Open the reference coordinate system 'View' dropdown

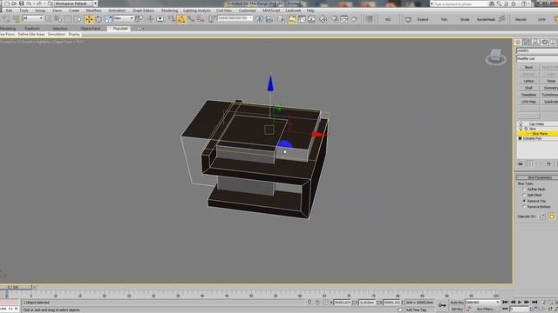coord(124,18)
